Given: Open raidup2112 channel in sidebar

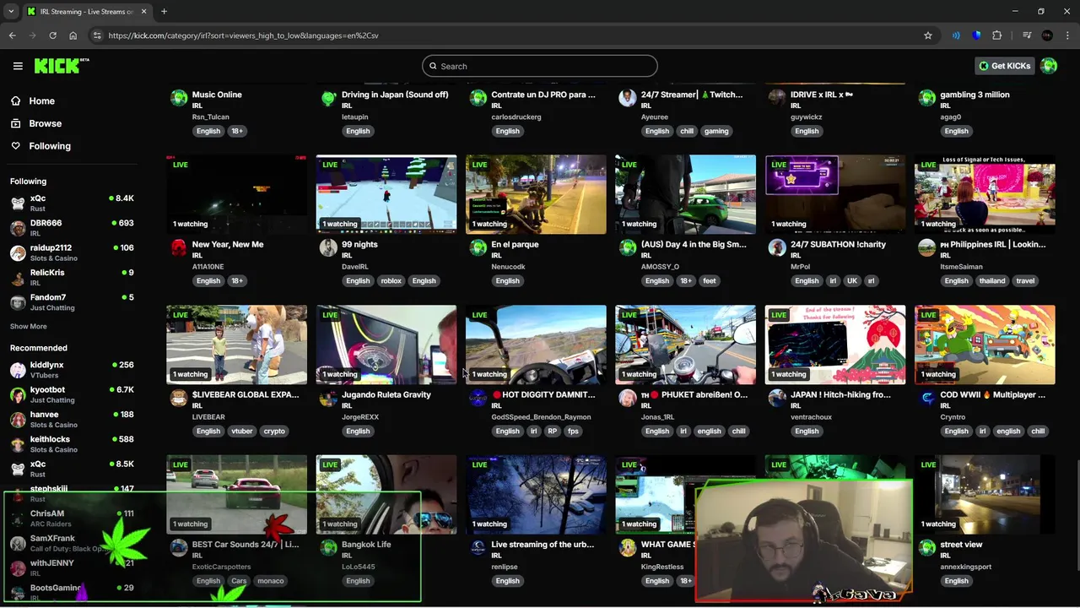Looking at the screenshot, I should click(x=72, y=252).
